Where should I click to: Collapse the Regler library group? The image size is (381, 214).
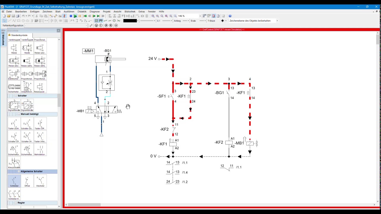[x=15, y=203]
